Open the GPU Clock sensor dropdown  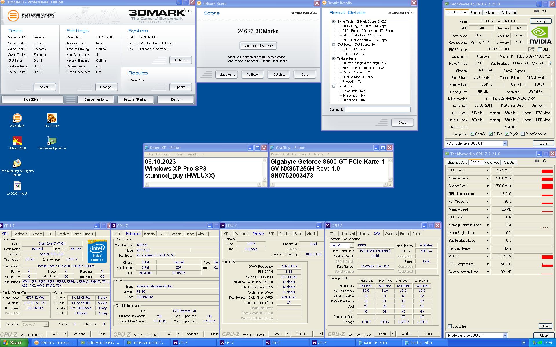487,170
